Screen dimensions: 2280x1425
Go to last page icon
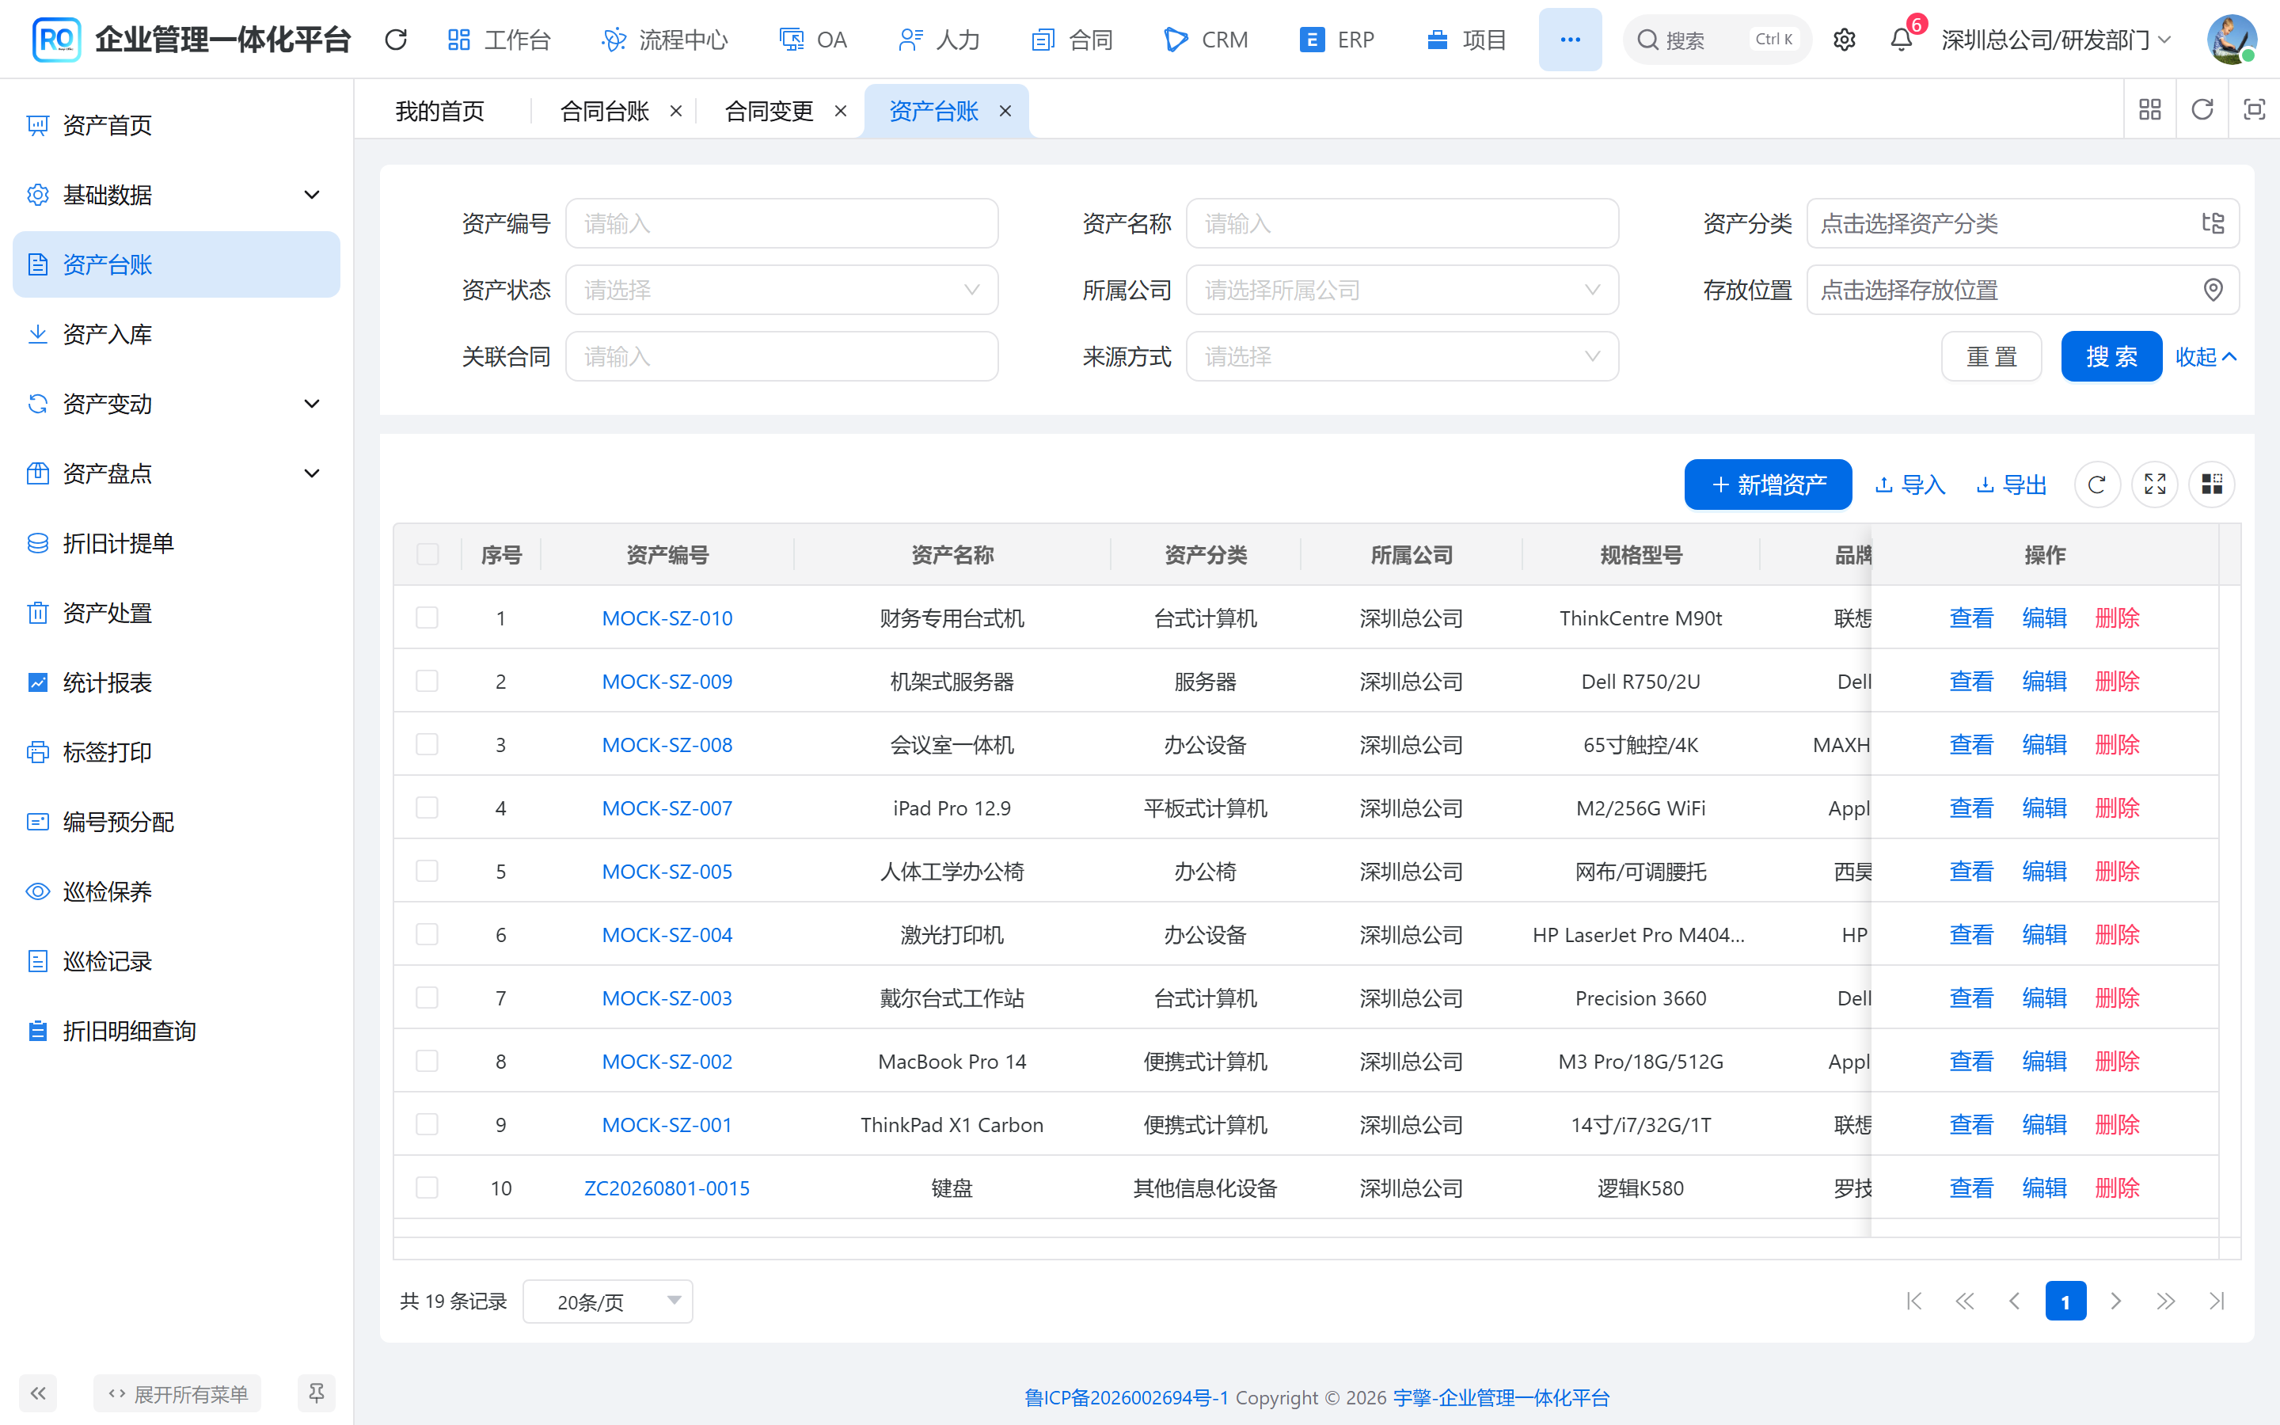(2216, 1301)
